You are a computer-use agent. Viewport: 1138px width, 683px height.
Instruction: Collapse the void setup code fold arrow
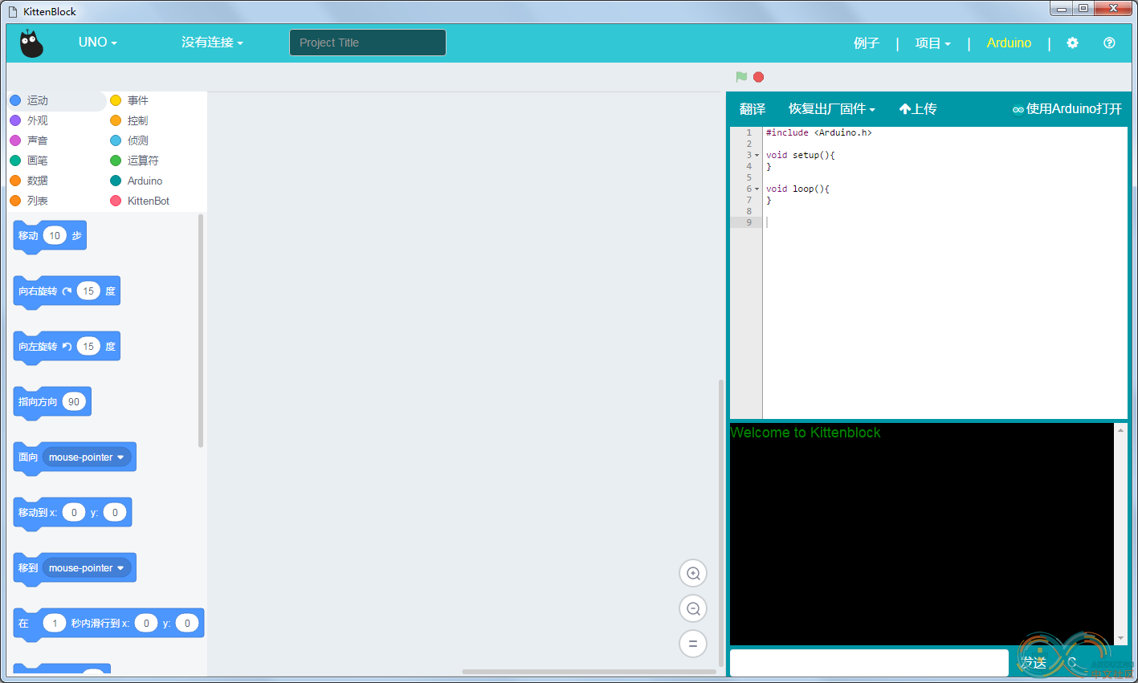click(757, 156)
